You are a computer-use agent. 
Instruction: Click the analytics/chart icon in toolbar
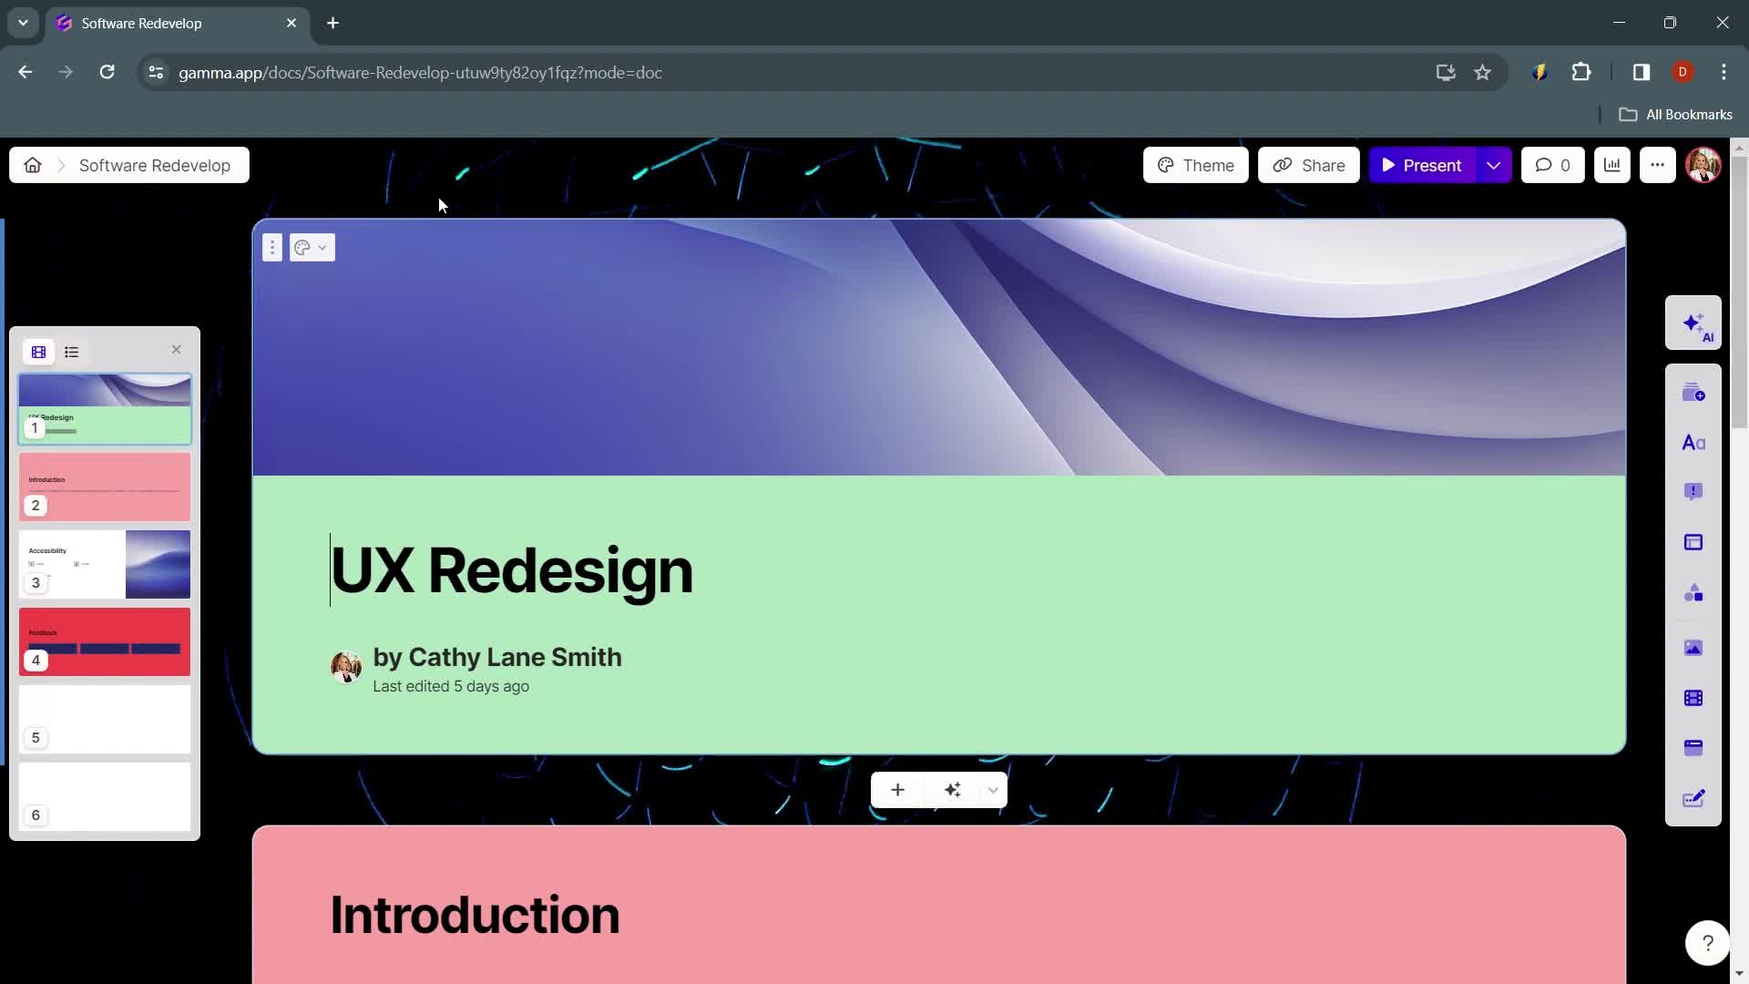point(1611,165)
